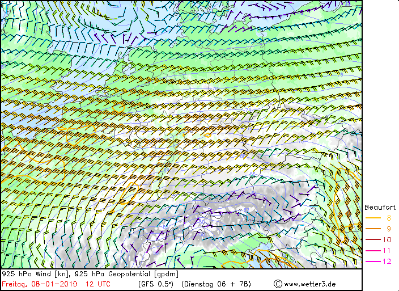Image resolution: width=399 pixels, height=291 pixels.
Task: Click the Beaufort legend title
Action: click(x=380, y=207)
